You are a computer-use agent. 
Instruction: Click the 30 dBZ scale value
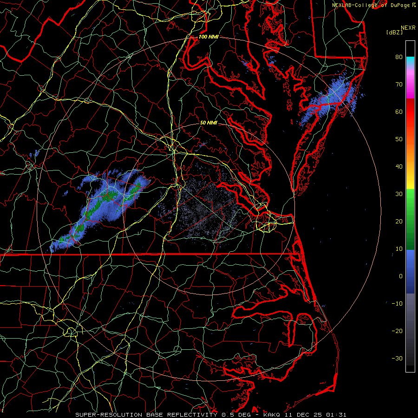399,194
